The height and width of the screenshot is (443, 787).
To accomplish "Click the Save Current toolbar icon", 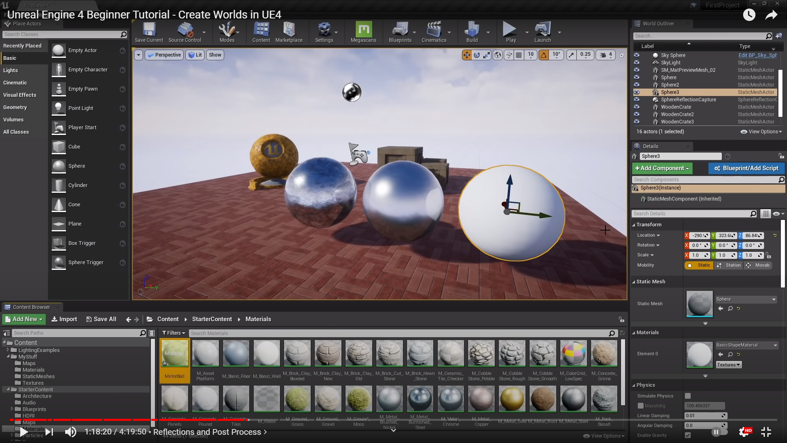I will pyautogui.click(x=149, y=32).
